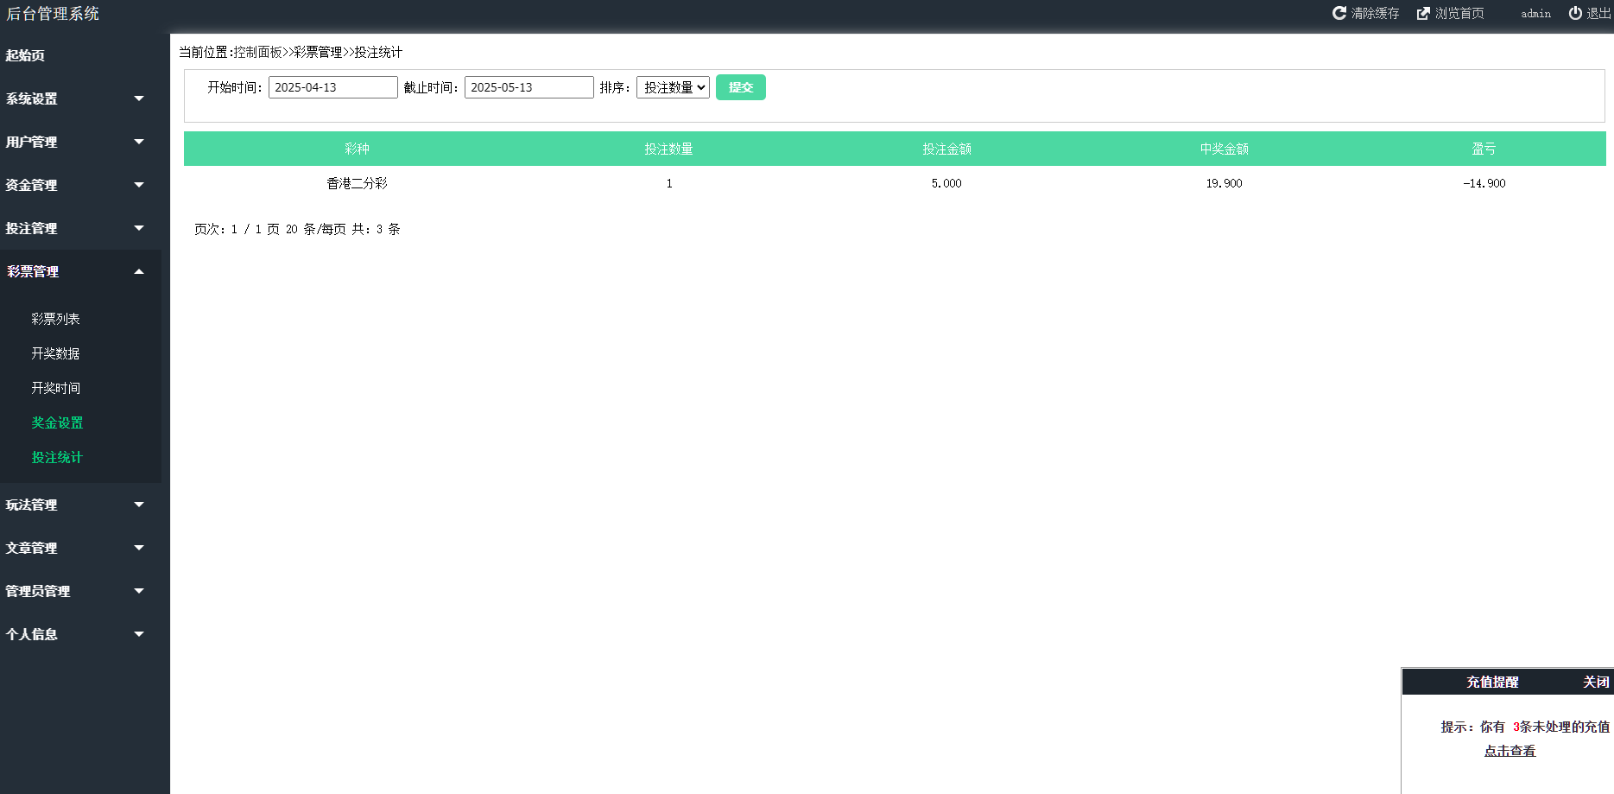Image resolution: width=1614 pixels, height=794 pixels.
Task: Close the 充值提醒 popup
Action: click(1595, 682)
